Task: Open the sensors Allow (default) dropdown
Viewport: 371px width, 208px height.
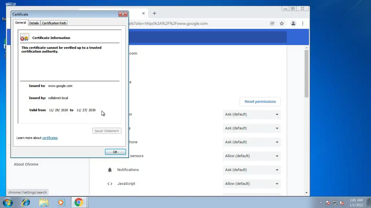Action: point(252,156)
